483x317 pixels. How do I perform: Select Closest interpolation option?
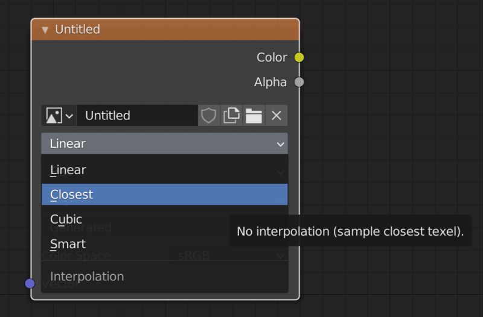click(164, 195)
